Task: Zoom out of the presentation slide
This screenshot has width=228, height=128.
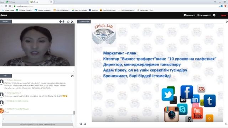Action: pos(85,124)
